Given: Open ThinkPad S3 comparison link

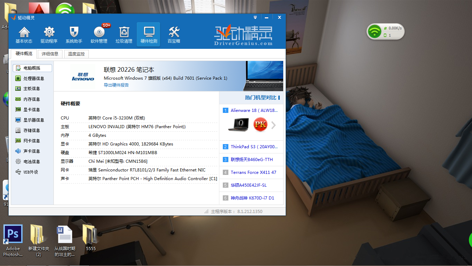Looking at the screenshot, I should pyautogui.click(x=254, y=147).
